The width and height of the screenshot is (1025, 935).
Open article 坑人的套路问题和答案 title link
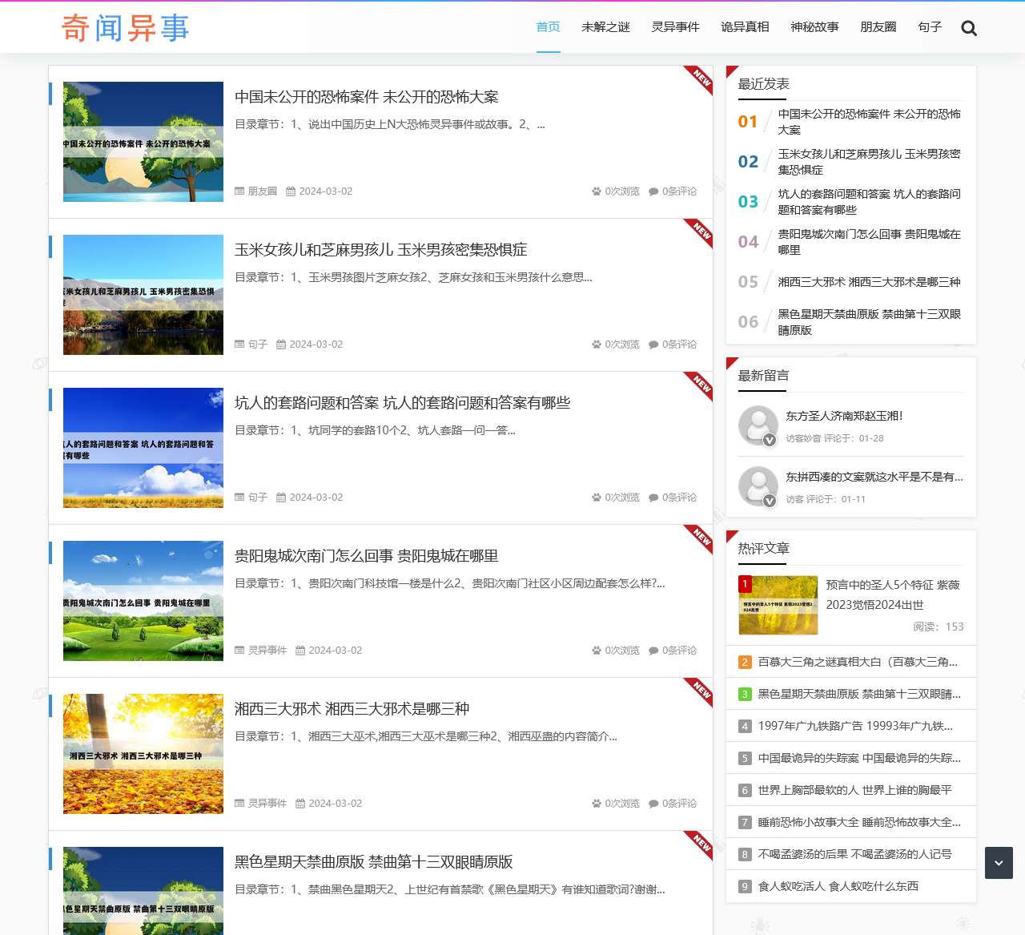click(403, 403)
